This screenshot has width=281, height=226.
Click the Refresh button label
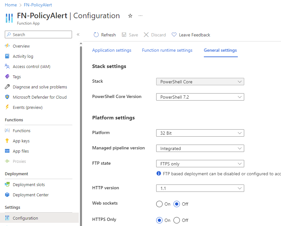pos(108,35)
